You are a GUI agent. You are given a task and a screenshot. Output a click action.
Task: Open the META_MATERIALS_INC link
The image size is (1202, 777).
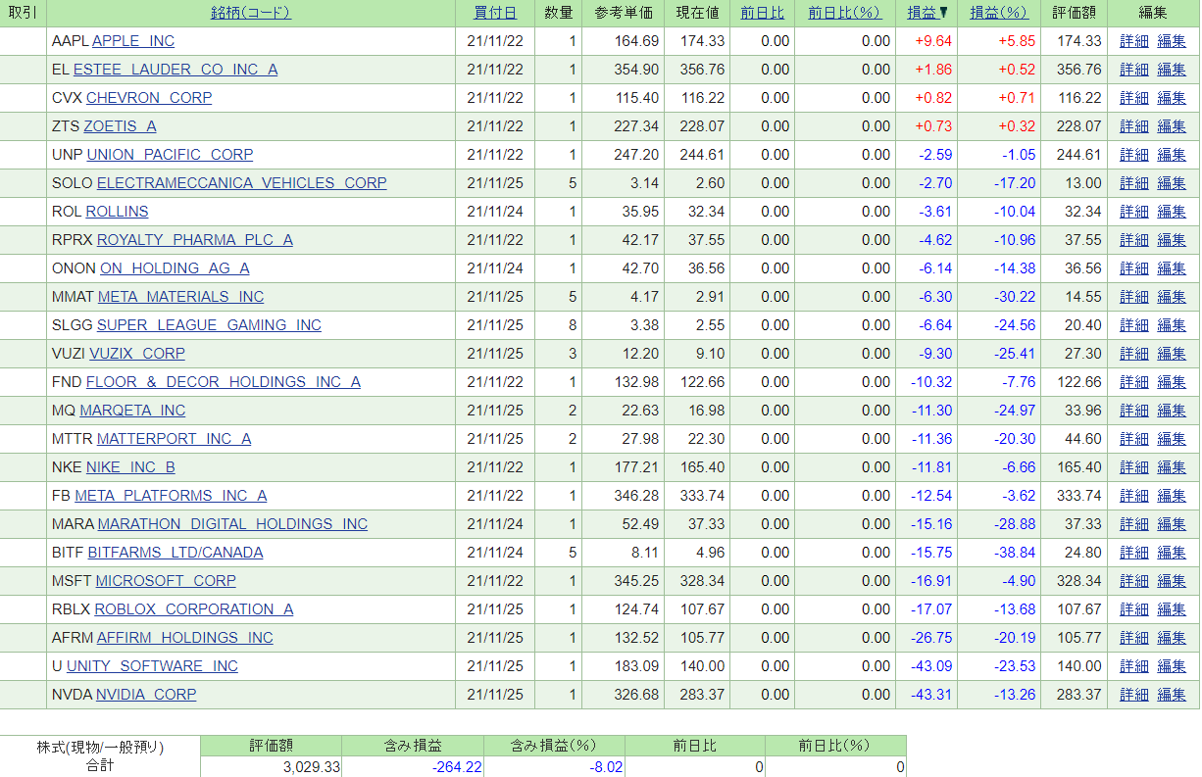click(181, 297)
